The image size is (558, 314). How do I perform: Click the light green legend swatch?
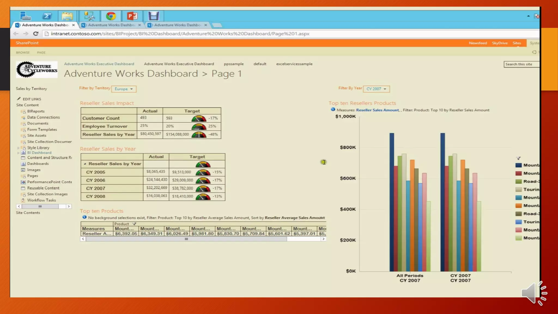click(518, 238)
